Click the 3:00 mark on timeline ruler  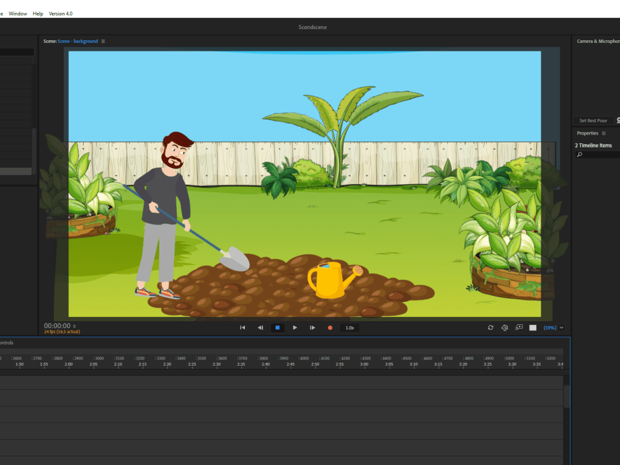(x=364, y=364)
